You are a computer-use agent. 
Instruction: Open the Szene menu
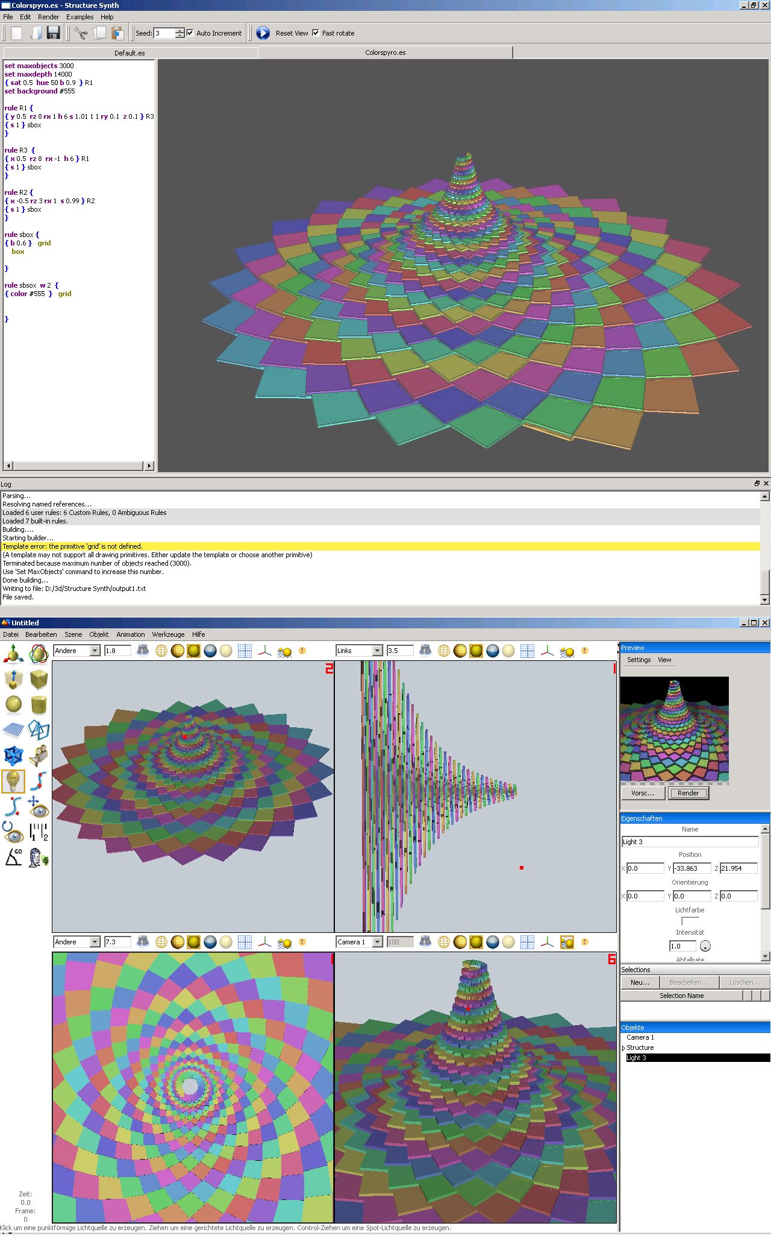click(73, 634)
